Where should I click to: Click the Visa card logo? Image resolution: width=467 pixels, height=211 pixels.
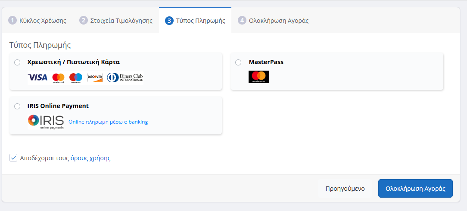point(37,78)
